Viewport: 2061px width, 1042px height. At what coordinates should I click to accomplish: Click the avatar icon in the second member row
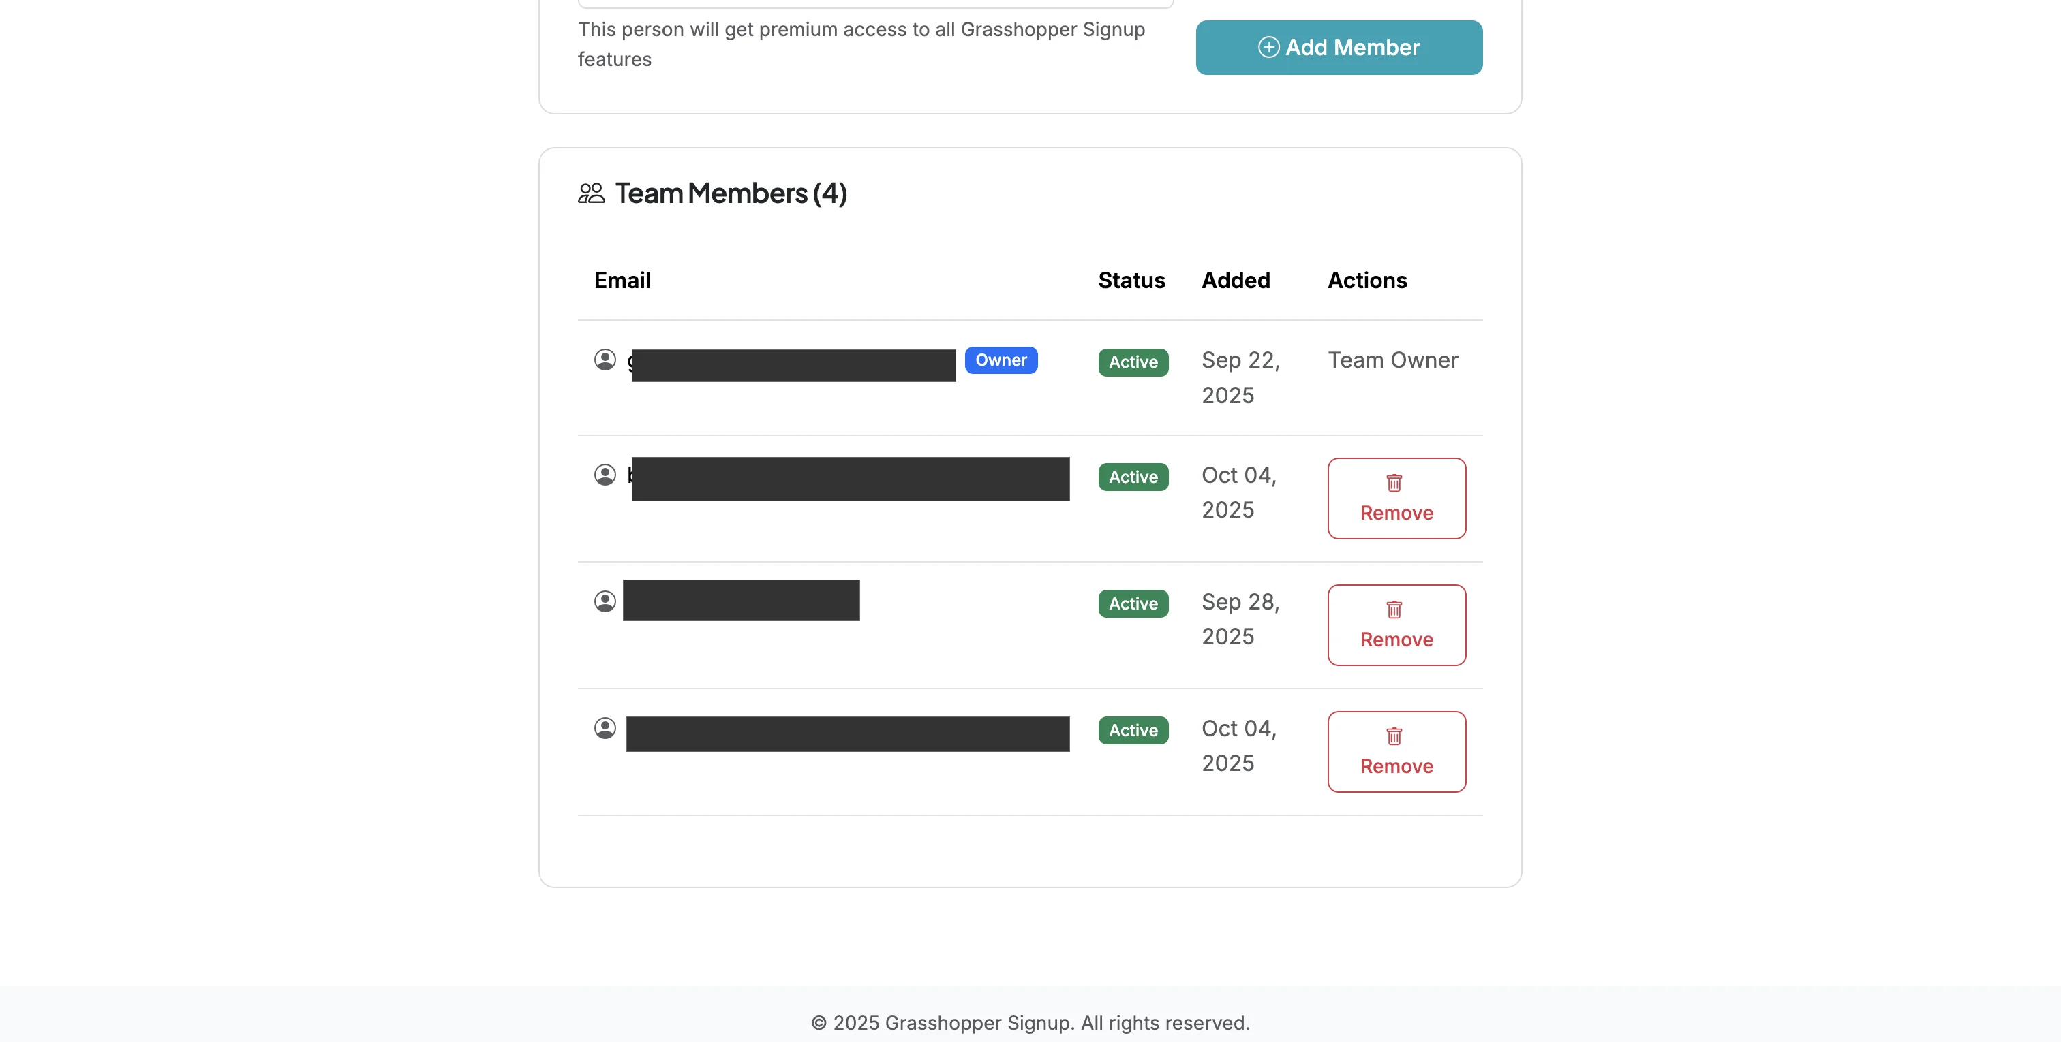(x=605, y=475)
